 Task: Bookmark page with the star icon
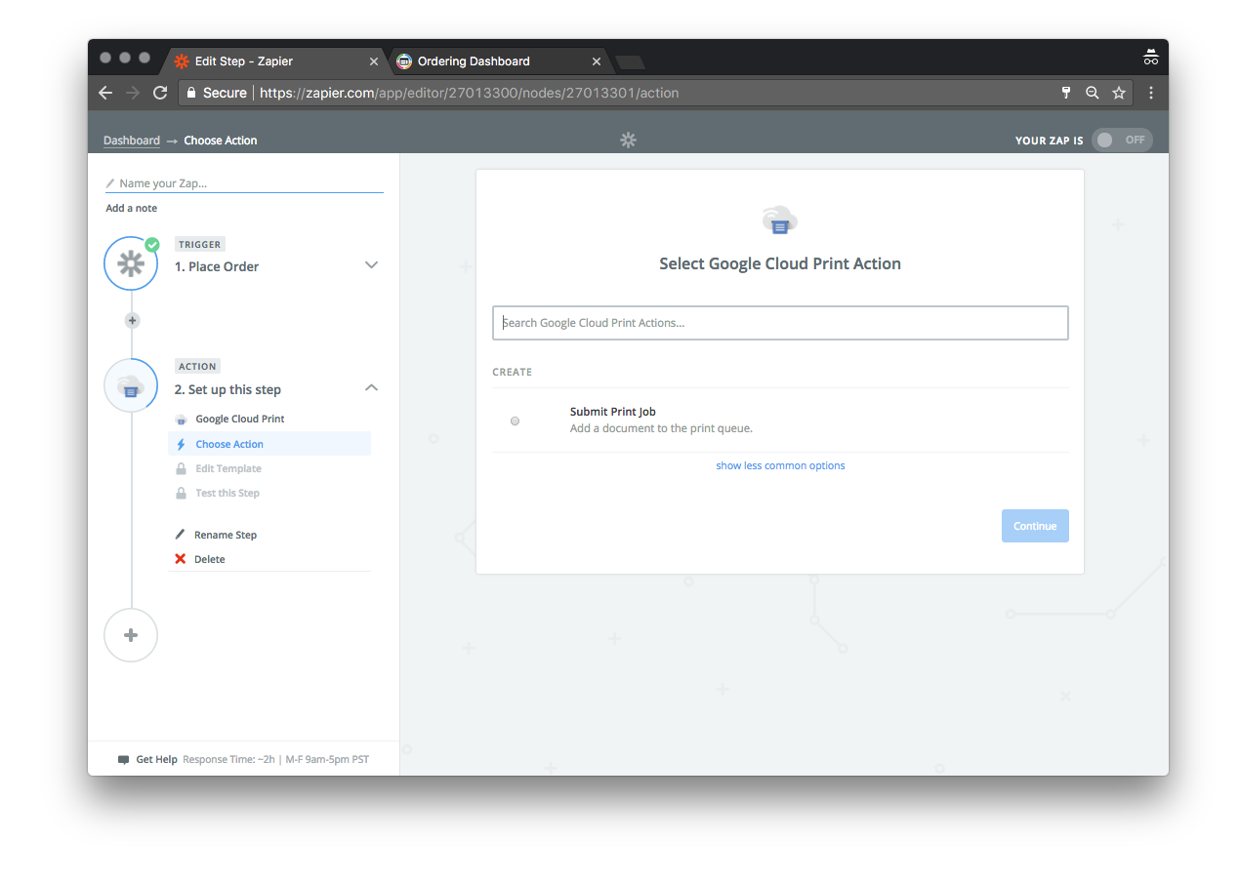point(1119,93)
